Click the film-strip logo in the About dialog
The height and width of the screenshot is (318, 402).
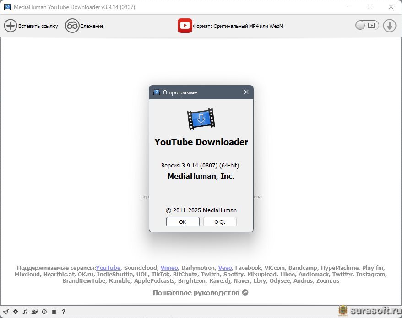[201, 119]
